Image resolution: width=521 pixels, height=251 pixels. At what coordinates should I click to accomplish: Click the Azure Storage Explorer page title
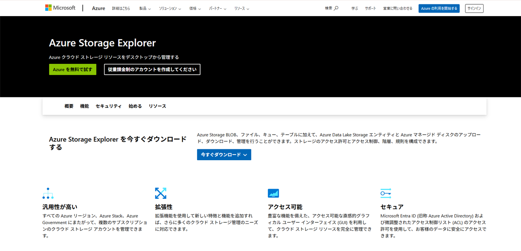pos(102,43)
